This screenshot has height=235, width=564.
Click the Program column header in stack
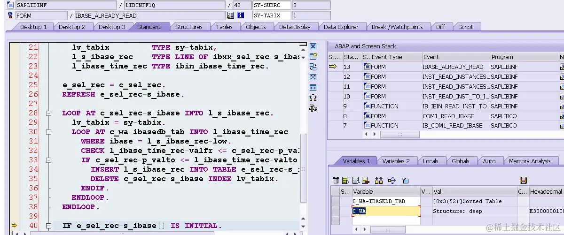[524, 57]
